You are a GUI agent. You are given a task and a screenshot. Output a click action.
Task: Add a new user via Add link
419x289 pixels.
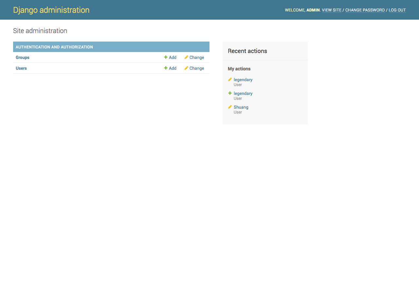[173, 68]
